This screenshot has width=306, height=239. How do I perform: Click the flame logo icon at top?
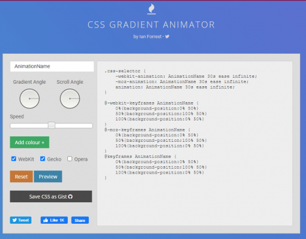(151, 9)
